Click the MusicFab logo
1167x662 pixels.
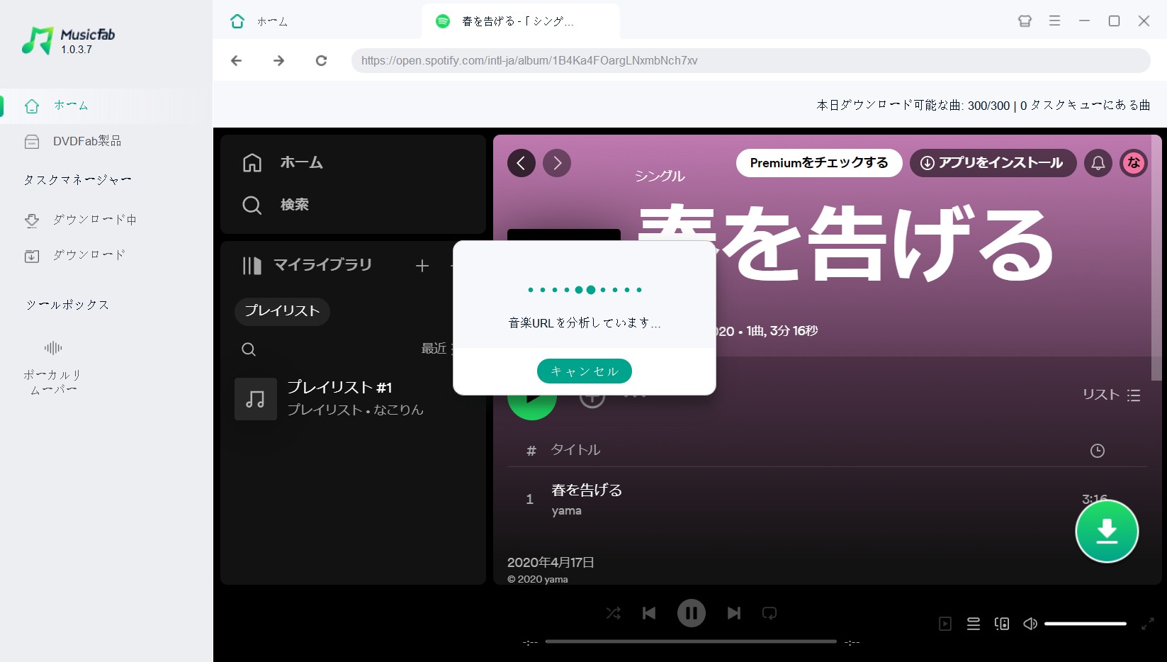click(68, 41)
